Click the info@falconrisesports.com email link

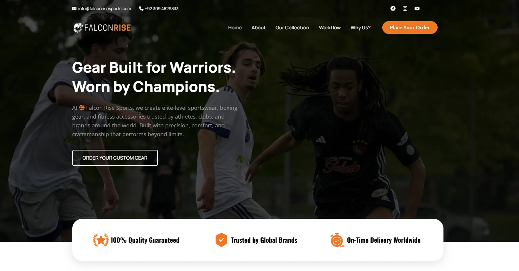pos(105,8)
